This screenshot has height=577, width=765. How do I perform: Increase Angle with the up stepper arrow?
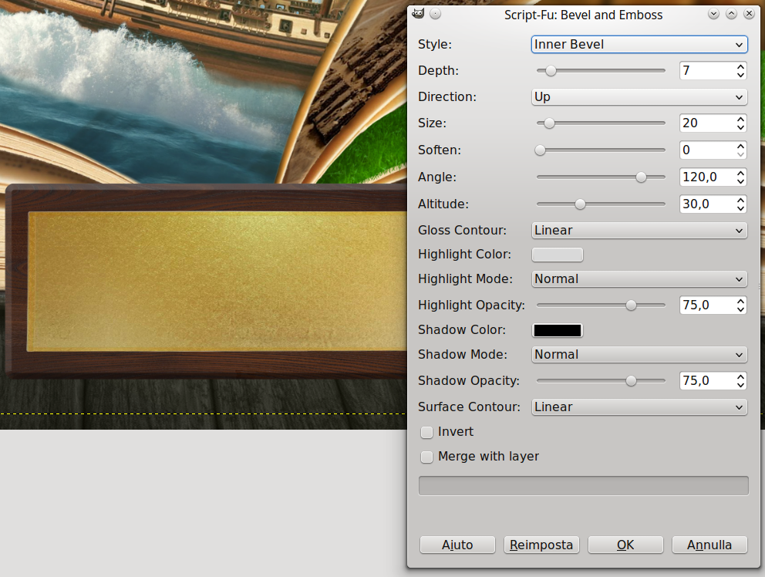pyautogui.click(x=740, y=172)
